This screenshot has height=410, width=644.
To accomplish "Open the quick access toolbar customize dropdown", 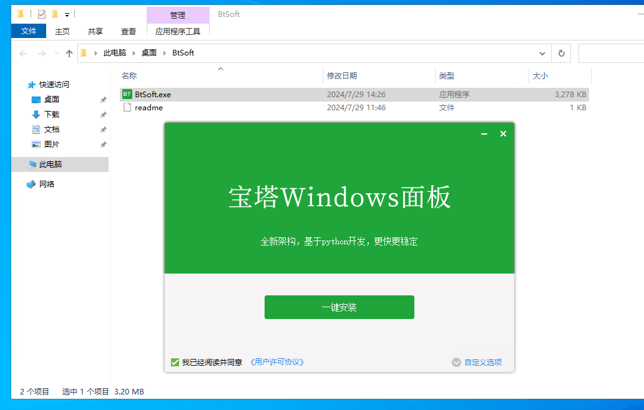I will click(x=67, y=15).
